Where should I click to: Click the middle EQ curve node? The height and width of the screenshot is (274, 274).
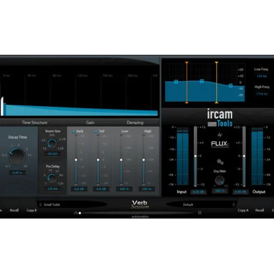click(202, 81)
